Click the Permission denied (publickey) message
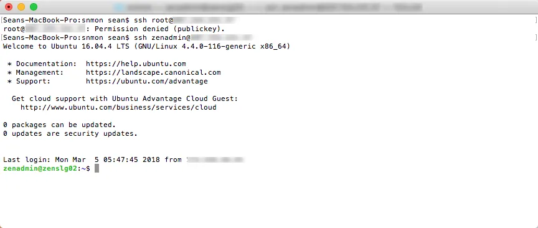The height and width of the screenshot is (228, 538). (160, 29)
